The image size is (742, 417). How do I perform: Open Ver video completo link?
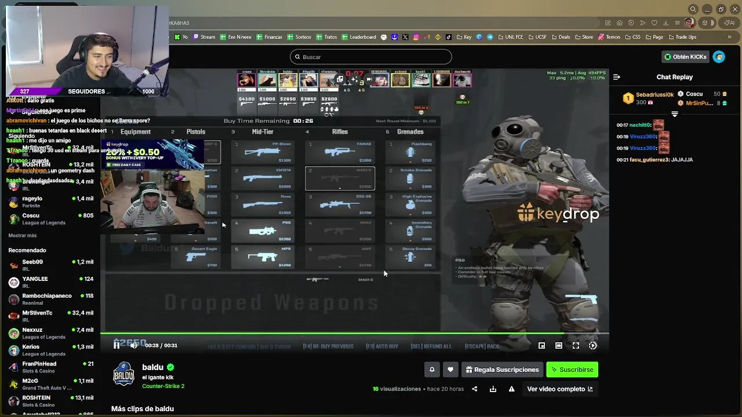560,389
